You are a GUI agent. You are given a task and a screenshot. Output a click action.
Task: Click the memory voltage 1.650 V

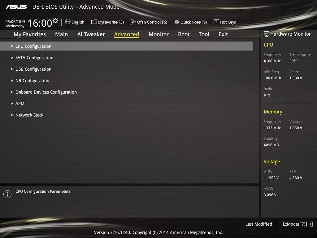[296, 128]
